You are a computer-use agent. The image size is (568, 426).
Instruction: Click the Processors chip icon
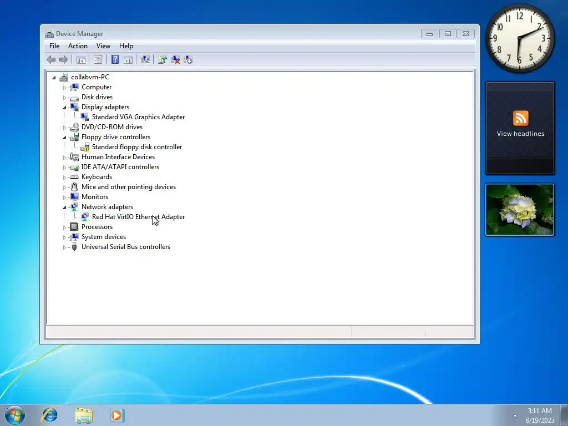74,227
